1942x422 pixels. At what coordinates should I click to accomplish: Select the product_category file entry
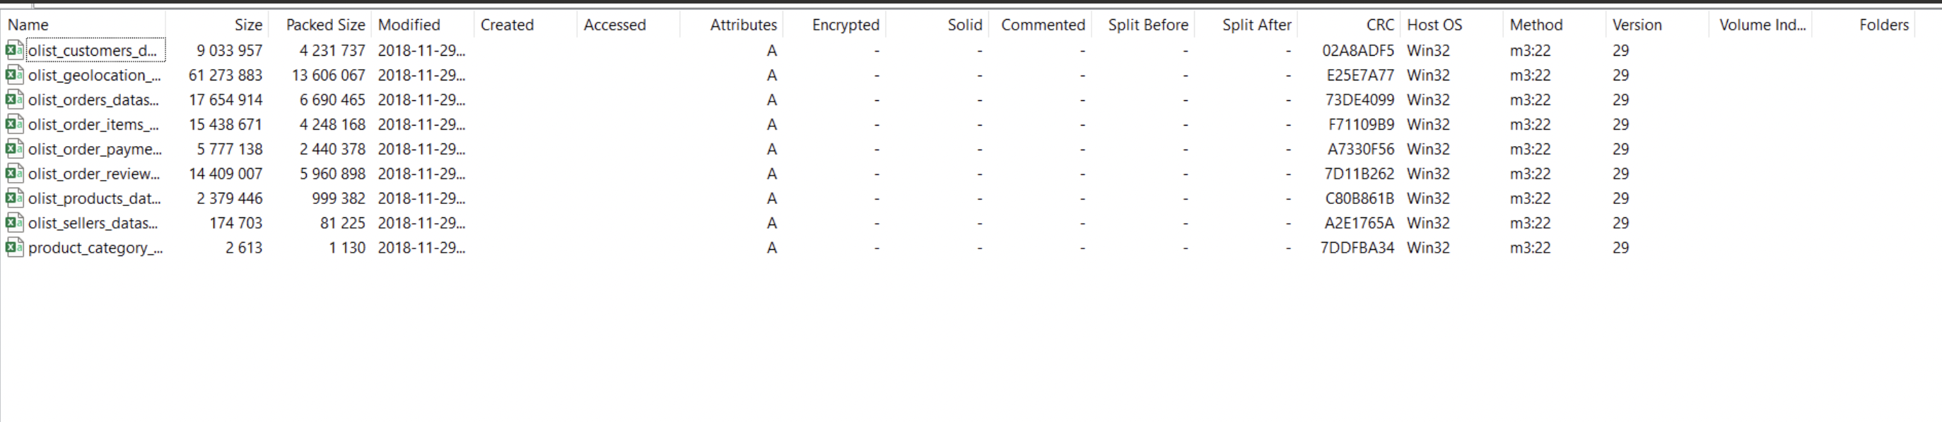click(95, 248)
